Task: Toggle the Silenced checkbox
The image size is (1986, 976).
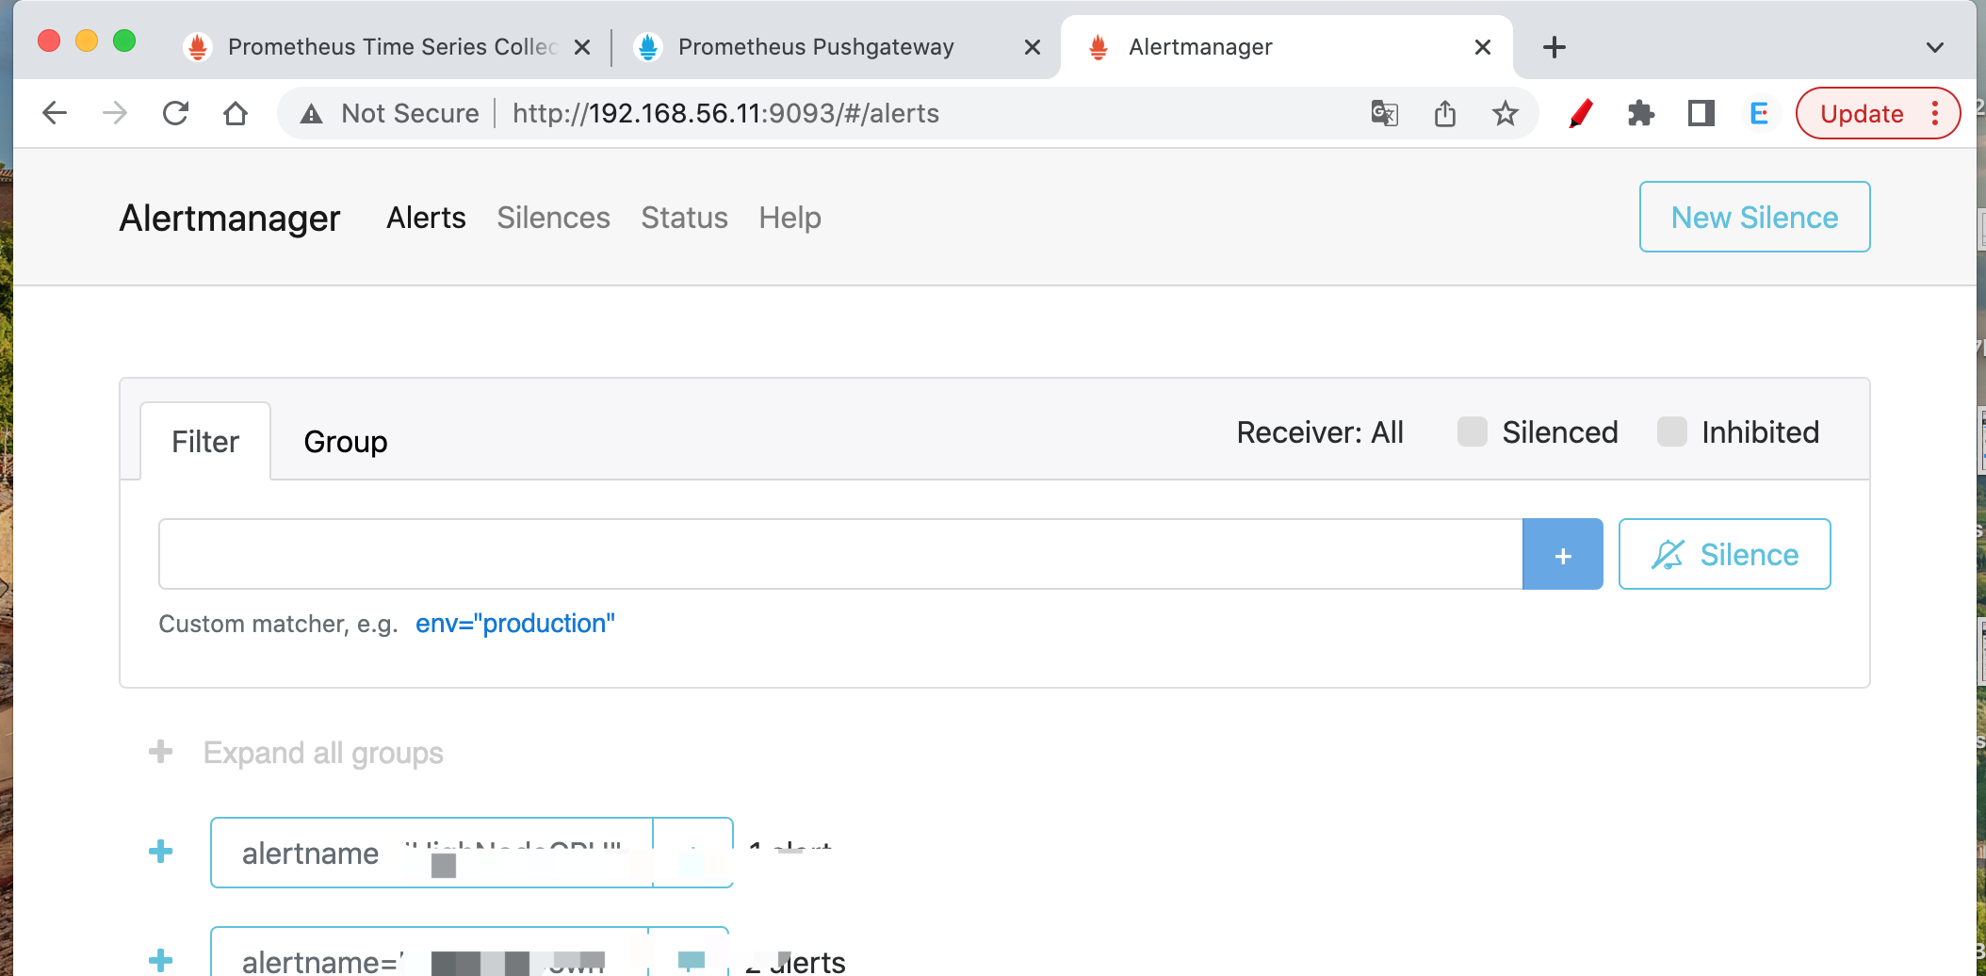Action: point(1473,432)
